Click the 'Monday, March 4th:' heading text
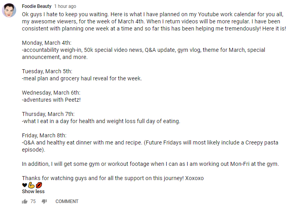 point(47,43)
